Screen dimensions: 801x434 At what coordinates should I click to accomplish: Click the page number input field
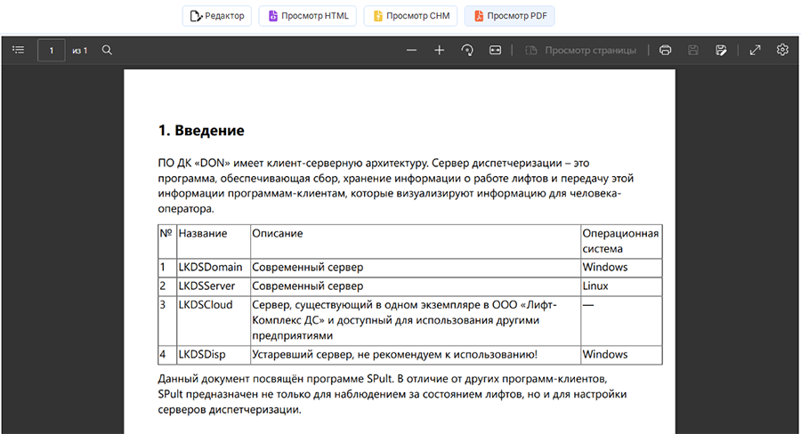pyautogui.click(x=51, y=51)
